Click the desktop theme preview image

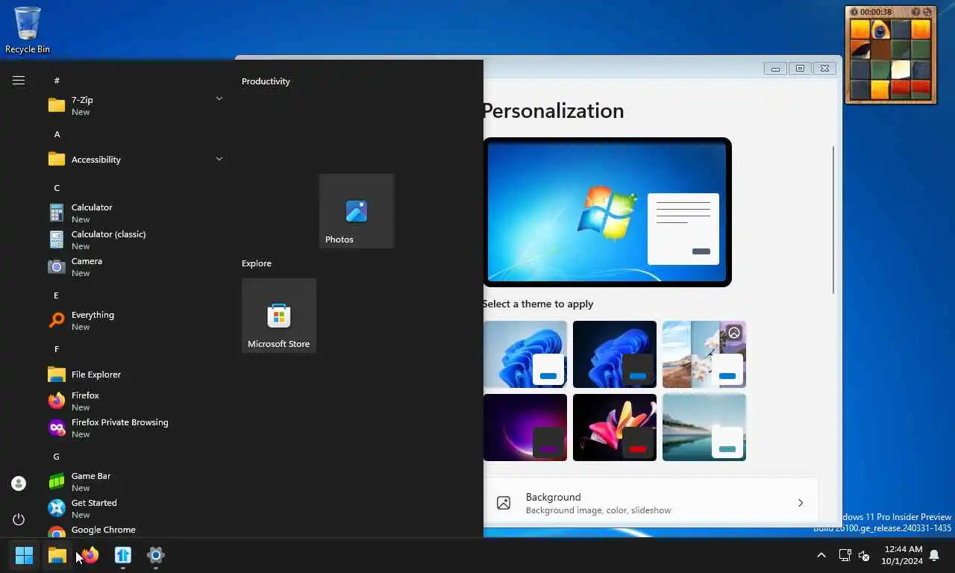coord(607,212)
